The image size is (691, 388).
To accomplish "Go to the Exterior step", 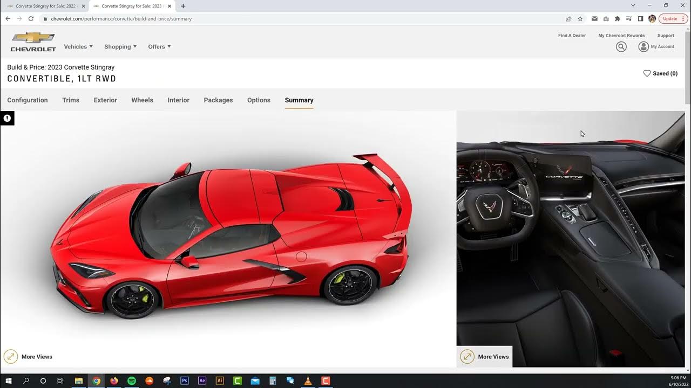I will [105, 100].
